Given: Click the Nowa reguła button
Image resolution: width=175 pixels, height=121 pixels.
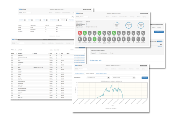Looking at the screenshot, I should click(x=160, y=41).
